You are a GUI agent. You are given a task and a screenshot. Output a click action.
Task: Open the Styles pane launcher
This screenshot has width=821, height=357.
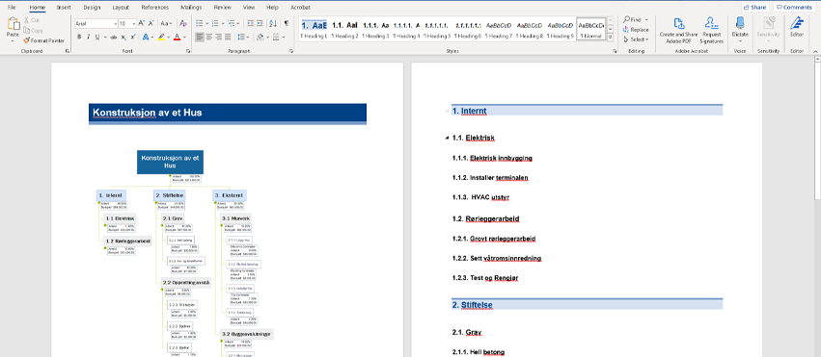pyautogui.click(x=615, y=51)
